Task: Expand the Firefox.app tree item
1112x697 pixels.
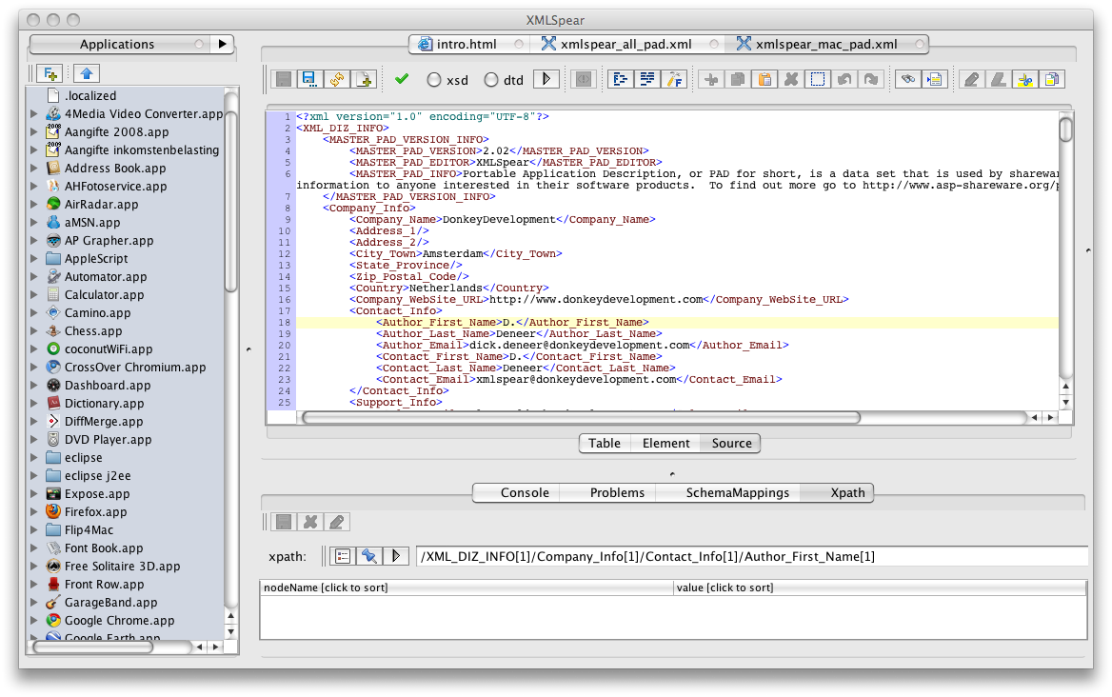Action: [34, 512]
